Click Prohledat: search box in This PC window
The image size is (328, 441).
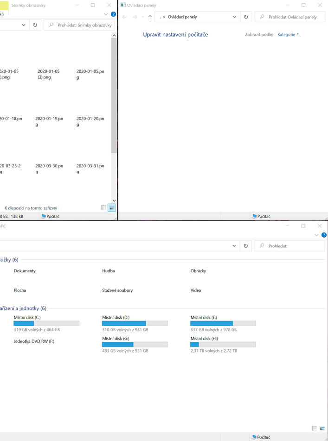click(x=289, y=246)
